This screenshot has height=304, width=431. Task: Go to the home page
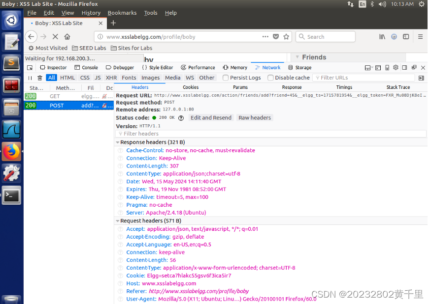(x=67, y=36)
